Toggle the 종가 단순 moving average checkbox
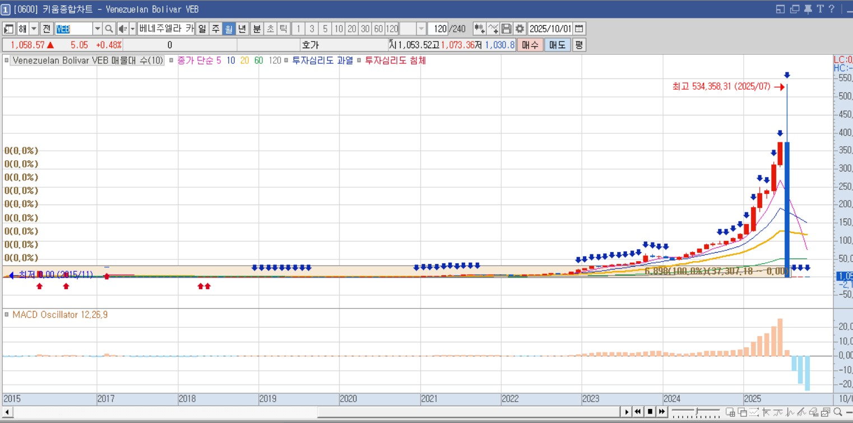 (x=171, y=61)
